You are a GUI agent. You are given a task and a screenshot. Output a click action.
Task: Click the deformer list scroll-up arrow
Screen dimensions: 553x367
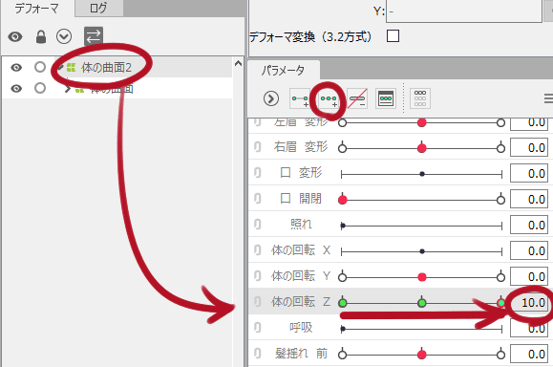coord(238,63)
